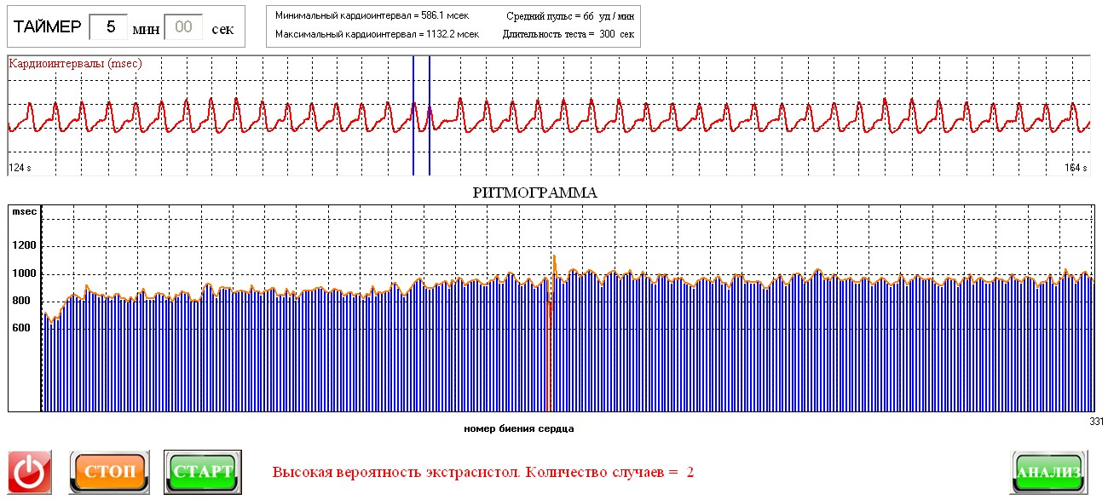
Task: Click the green СТАРТ button
Action: [202, 472]
